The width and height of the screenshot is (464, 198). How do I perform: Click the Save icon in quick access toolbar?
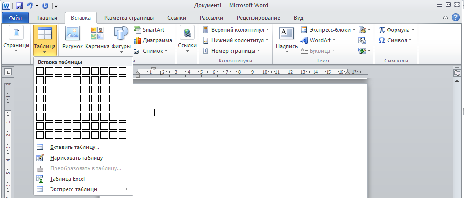pos(19,5)
